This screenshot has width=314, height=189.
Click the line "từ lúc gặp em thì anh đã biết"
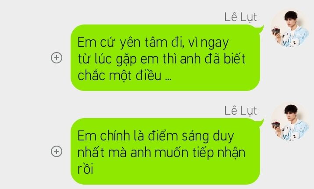[161, 59]
